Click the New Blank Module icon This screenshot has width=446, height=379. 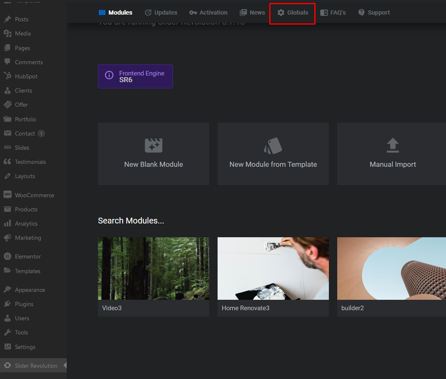pos(153,146)
